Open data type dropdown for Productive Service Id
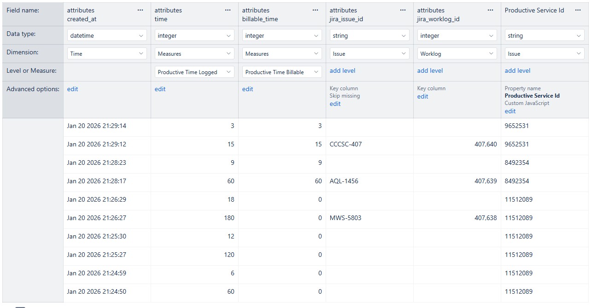The height and width of the screenshot is (308, 592). coord(545,35)
